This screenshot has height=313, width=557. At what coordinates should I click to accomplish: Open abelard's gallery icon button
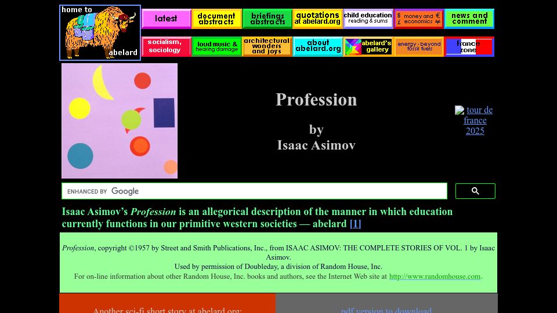368,46
